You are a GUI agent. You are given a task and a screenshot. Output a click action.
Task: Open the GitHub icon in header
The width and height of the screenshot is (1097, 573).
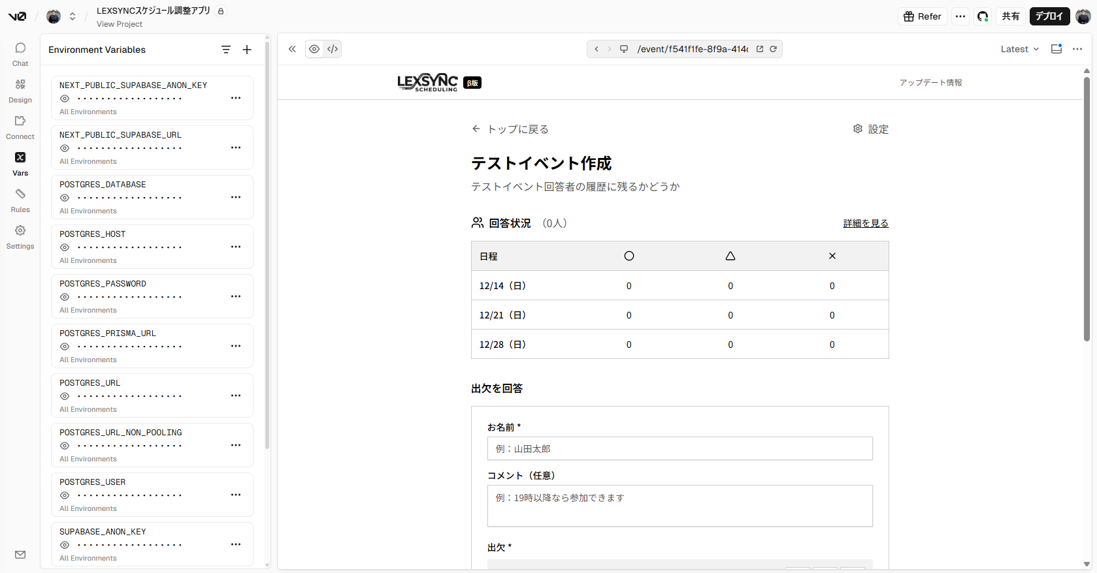(x=982, y=16)
